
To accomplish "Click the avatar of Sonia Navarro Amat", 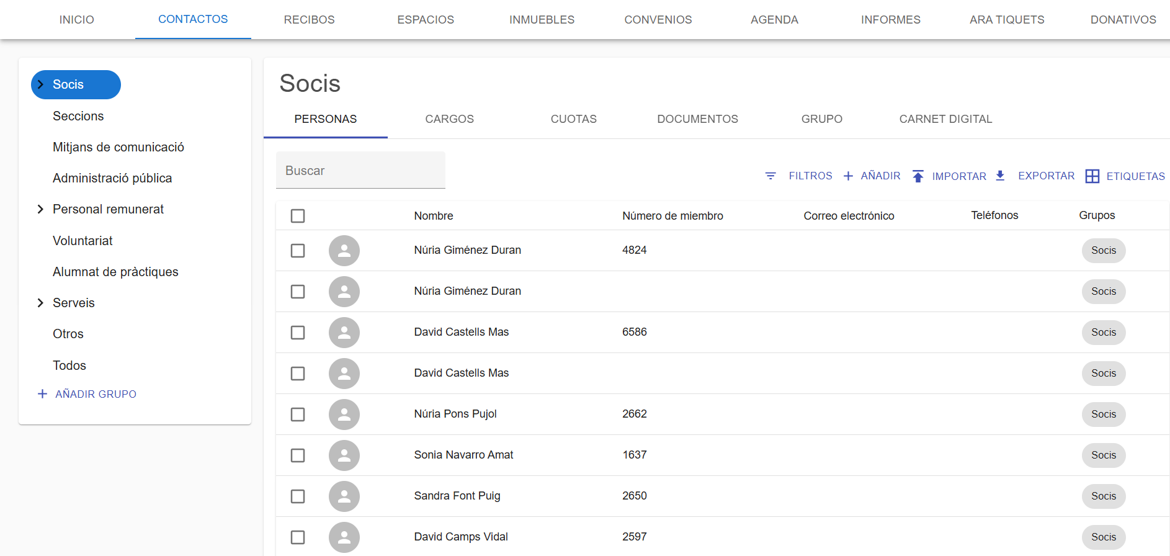I will [x=344, y=455].
